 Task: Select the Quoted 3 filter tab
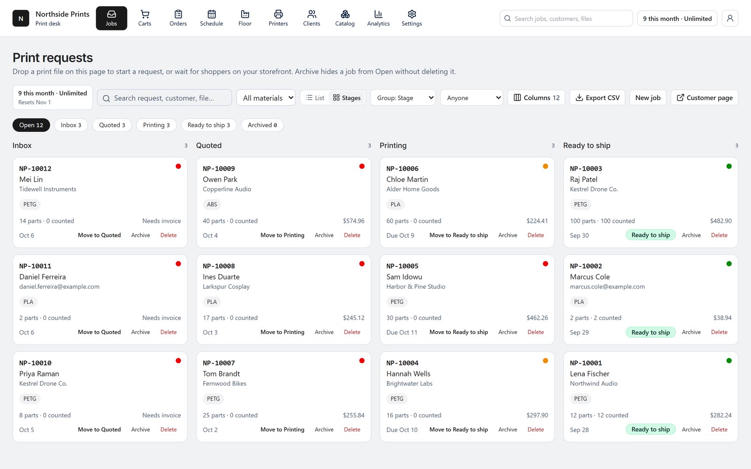(x=112, y=125)
